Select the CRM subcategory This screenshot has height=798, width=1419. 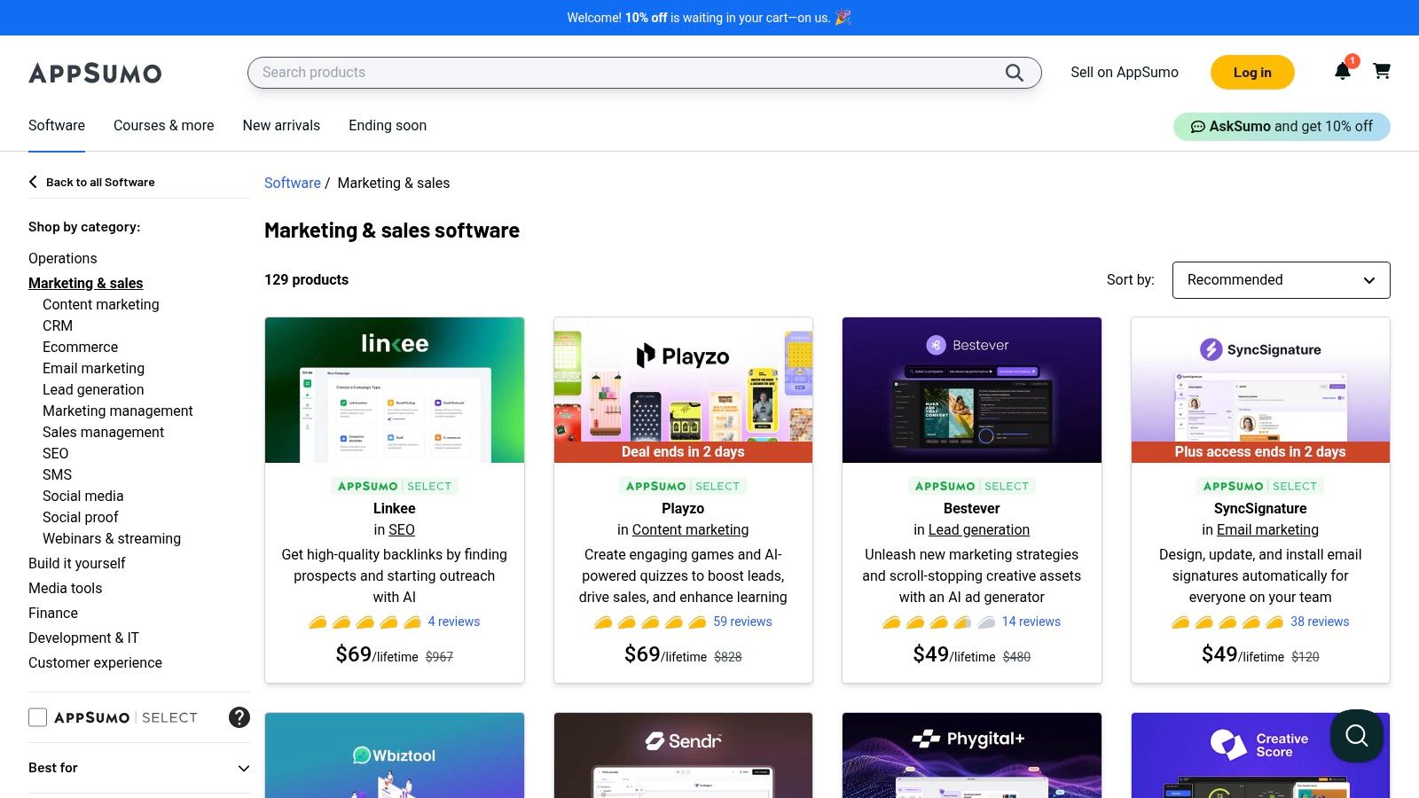[x=58, y=325]
